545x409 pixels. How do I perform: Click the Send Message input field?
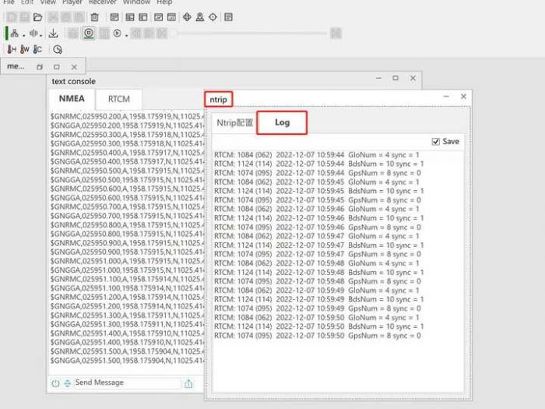(x=125, y=383)
